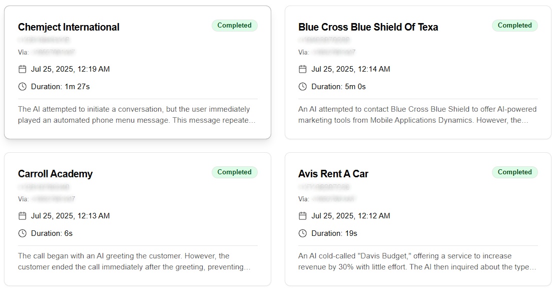Click the Completed badge on Chemject International
Screen dimensions: 557x292
[234, 25]
